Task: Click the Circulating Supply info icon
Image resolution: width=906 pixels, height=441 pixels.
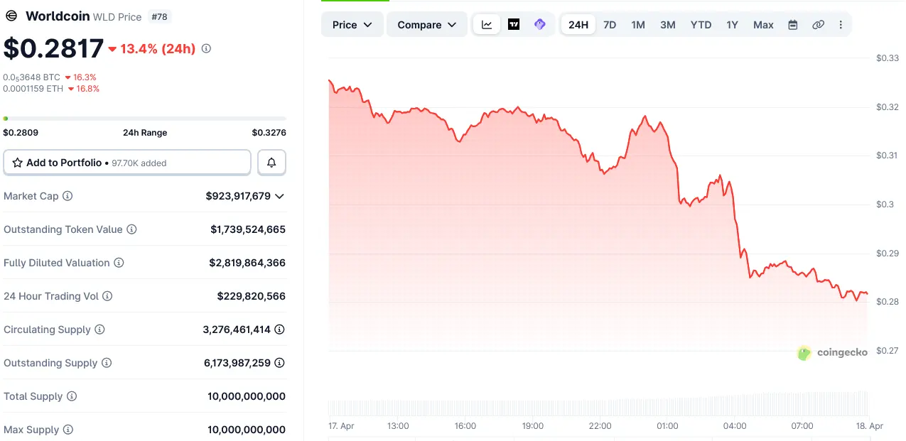Action: (99, 330)
